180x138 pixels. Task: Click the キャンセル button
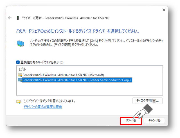(x=154, y=121)
